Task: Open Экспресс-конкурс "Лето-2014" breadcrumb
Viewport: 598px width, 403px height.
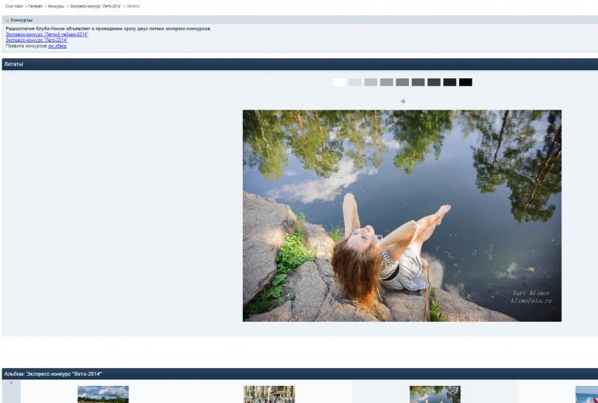Action: tap(96, 7)
